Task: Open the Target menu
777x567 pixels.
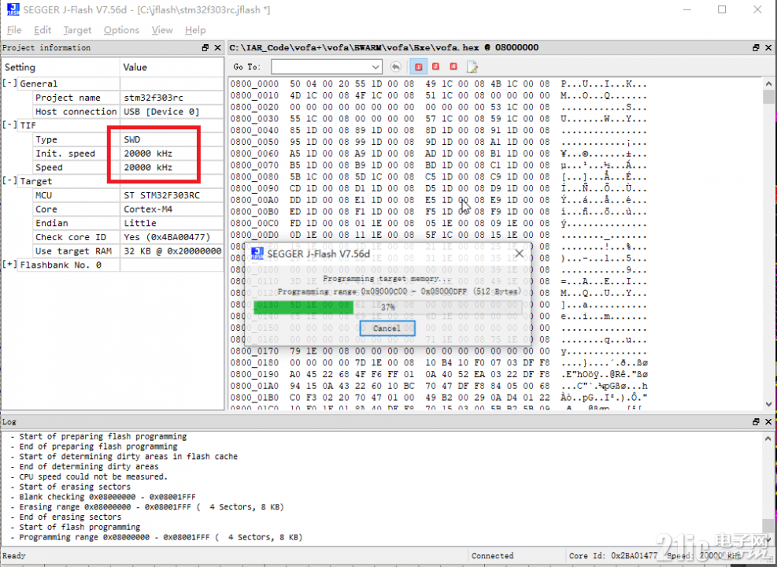Action: (x=77, y=30)
